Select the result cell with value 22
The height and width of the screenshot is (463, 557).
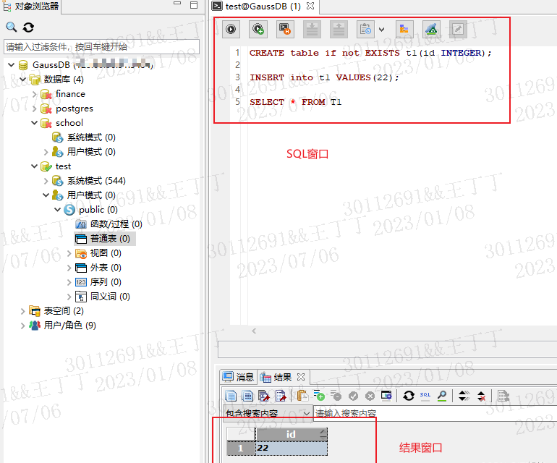click(x=292, y=448)
